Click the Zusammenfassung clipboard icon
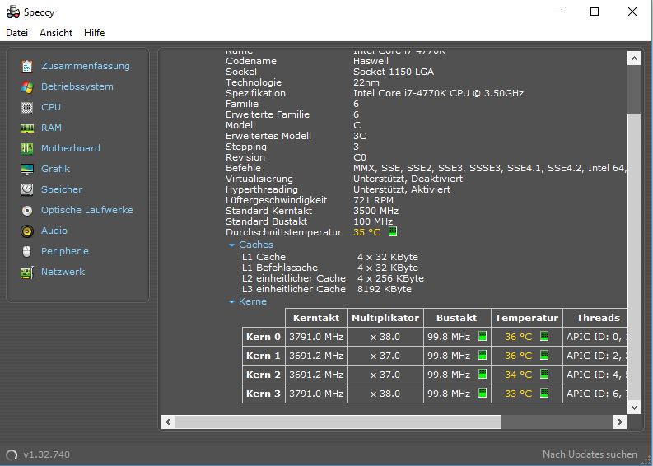Screen dimensions: 653x466 tap(27, 66)
